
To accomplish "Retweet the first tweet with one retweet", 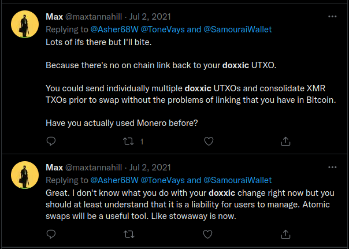I will [x=128, y=142].
